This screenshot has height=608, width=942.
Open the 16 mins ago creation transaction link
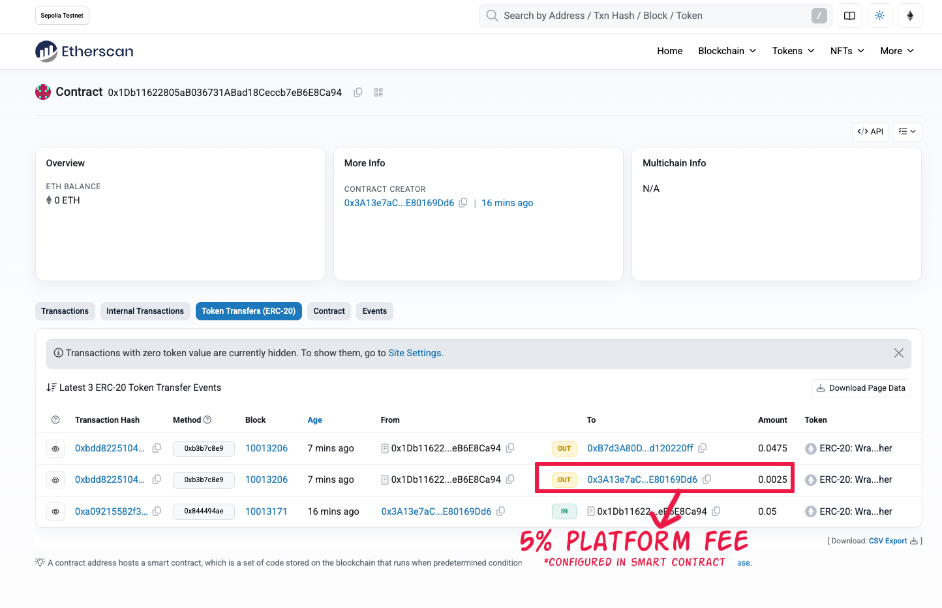507,203
